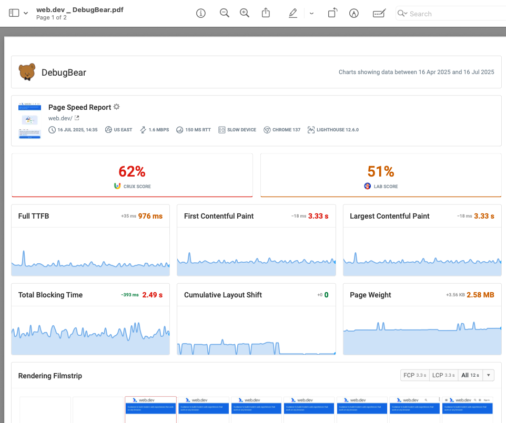Select the All 12 s filmstrip tab
Viewport: 506px width, 423px height.
coord(470,375)
